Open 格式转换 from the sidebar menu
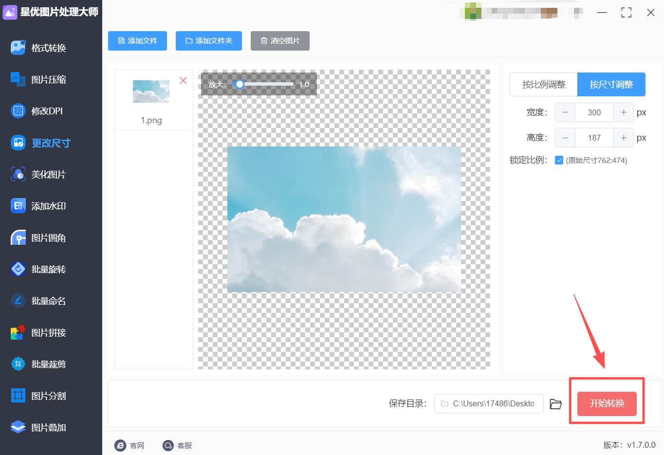The width and height of the screenshot is (664, 455). tap(49, 48)
